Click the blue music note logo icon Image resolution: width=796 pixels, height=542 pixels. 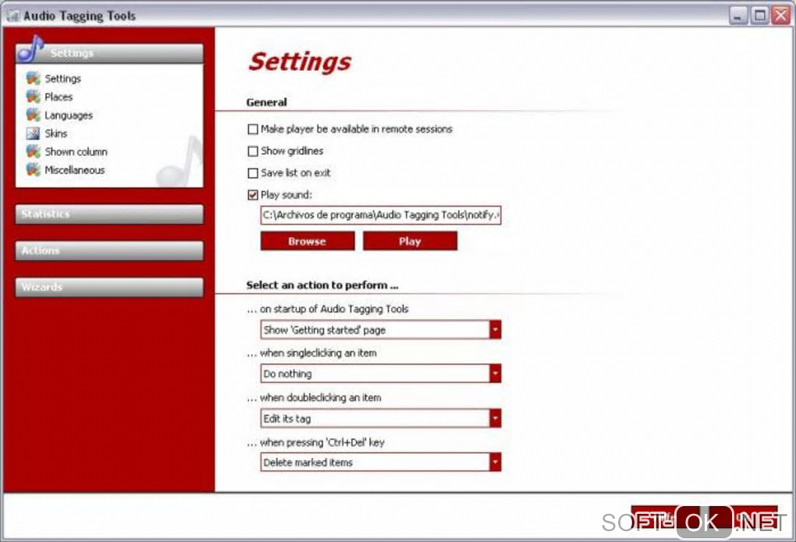30,48
